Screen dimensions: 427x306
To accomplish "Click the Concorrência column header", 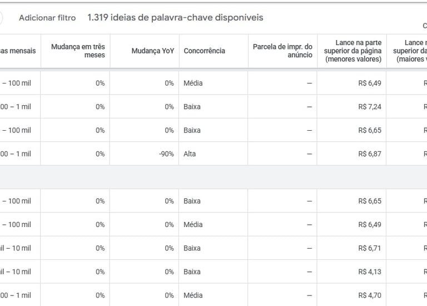I will 204,51.
